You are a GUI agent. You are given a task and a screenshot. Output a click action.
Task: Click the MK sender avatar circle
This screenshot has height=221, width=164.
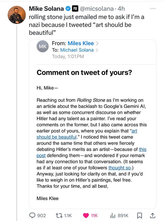click(x=42, y=46)
